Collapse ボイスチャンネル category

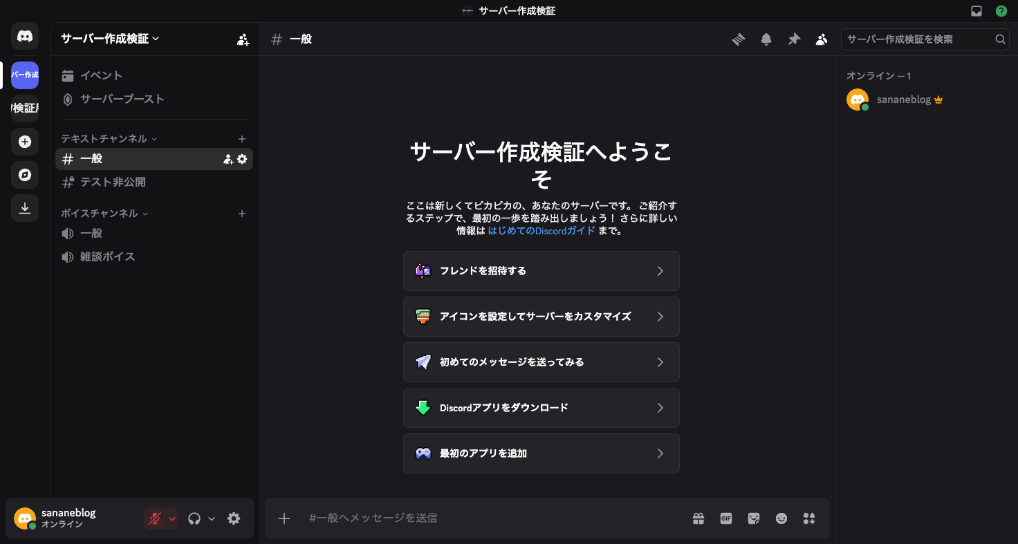[x=104, y=214]
